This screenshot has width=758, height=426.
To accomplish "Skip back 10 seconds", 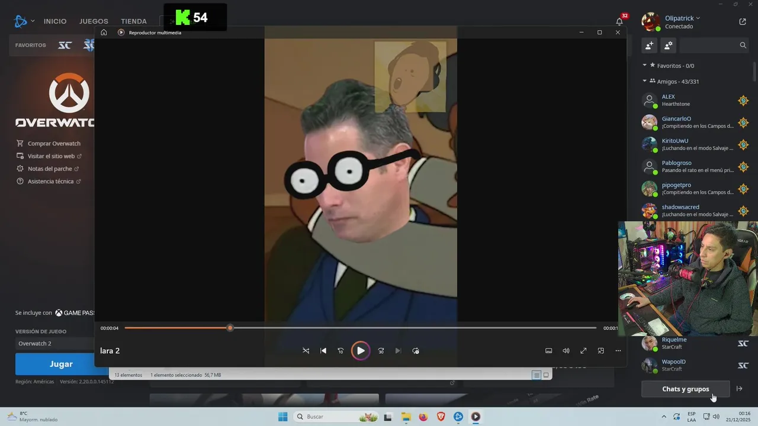I will (341, 351).
